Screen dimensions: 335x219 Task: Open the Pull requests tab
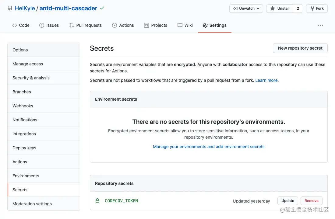point(86,25)
